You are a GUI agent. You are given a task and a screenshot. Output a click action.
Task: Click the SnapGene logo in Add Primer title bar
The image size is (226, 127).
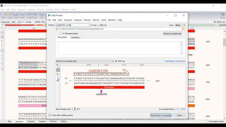[x=49, y=15]
